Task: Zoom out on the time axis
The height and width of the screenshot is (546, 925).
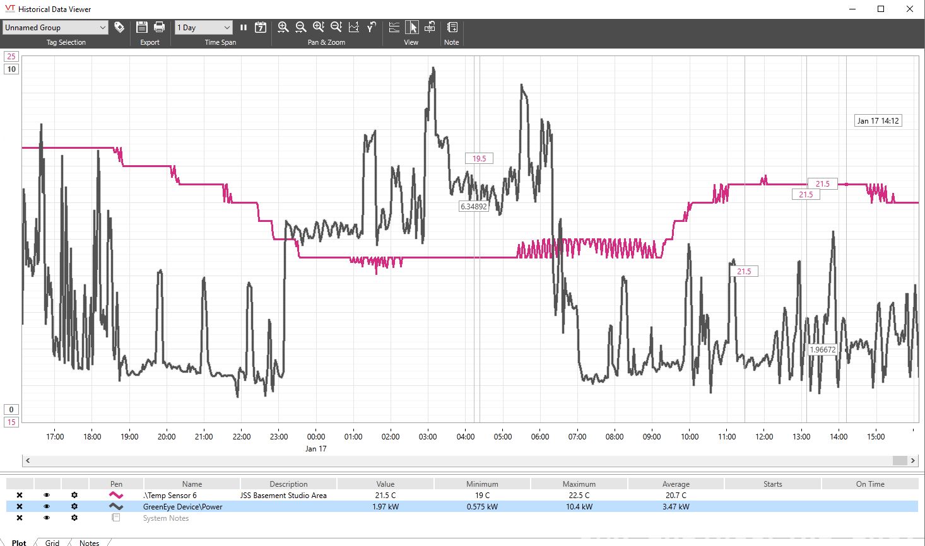Action: coord(301,27)
